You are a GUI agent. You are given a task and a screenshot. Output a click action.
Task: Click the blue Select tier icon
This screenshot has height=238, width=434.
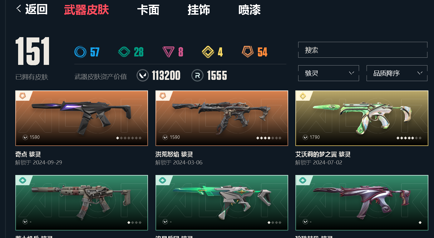(81, 52)
